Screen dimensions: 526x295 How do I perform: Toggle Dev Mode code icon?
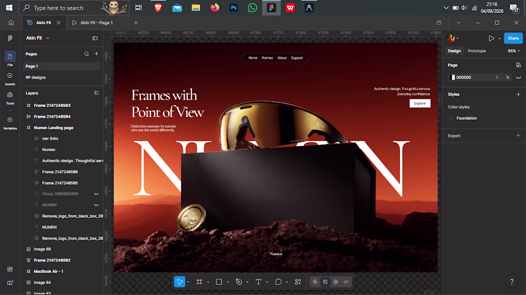pyautogui.click(x=346, y=282)
